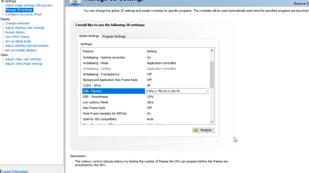This screenshot has width=309, height=173.
Task: Click the settings list scrollbar thumb
Action: (x=212, y=74)
